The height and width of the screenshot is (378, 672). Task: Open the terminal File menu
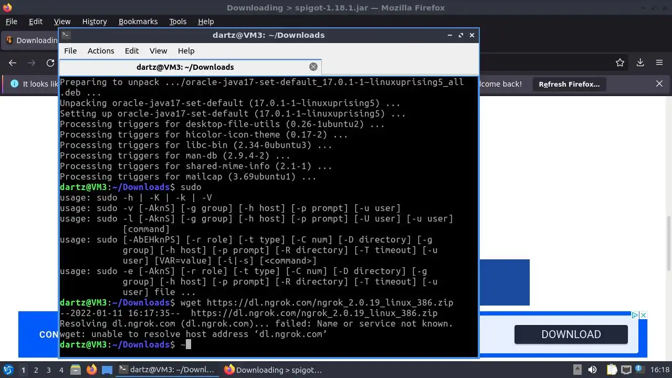[70, 51]
